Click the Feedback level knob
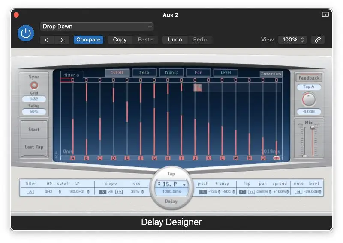Screen dimensions: 343x243 (309, 99)
